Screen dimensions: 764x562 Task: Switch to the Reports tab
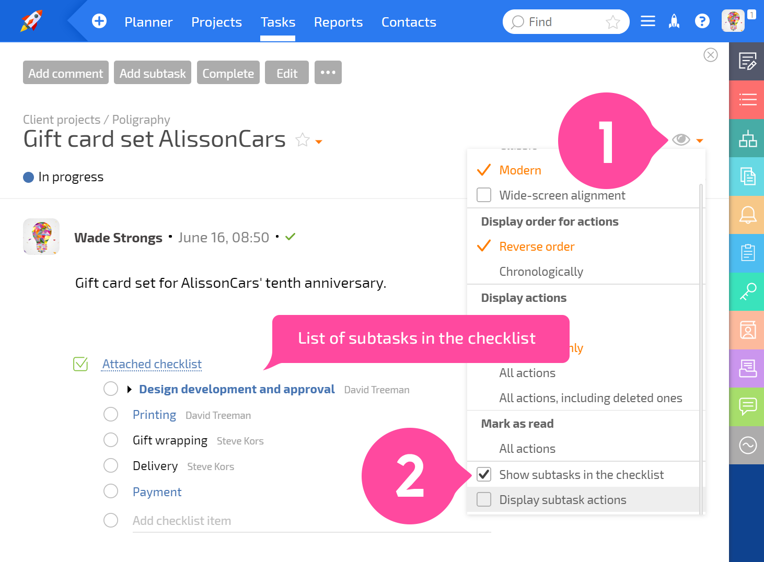[x=338, y=22]
